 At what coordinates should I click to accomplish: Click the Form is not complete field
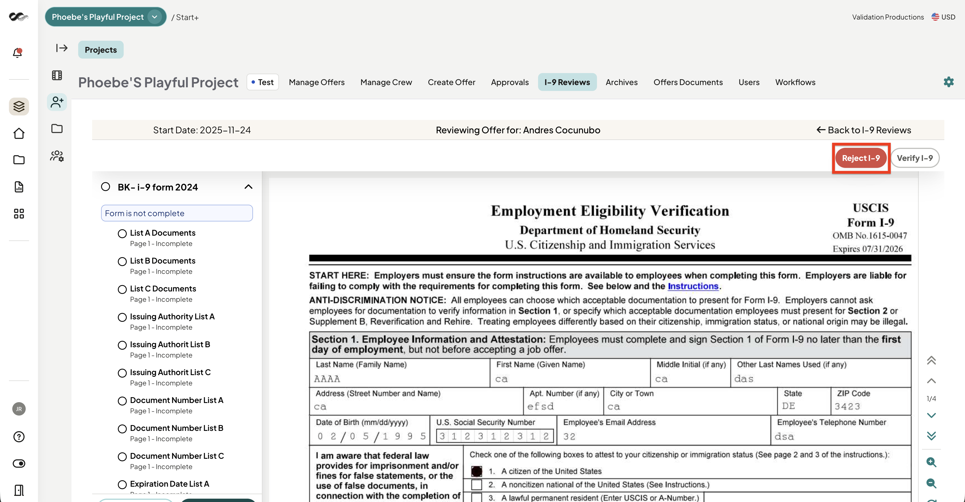[177, 213]
